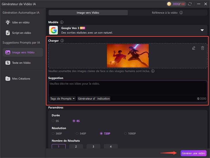Screen dimensions: 210x158
Task: Click the Génération Automatique IA heading
Action: (x=21, y=13)
